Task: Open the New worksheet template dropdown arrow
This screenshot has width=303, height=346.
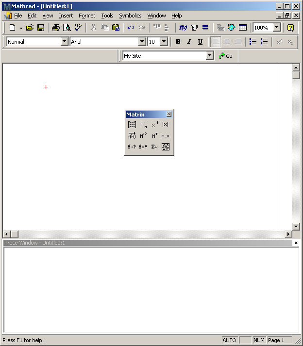Action: pyautogui.click(x=21, y=28)
